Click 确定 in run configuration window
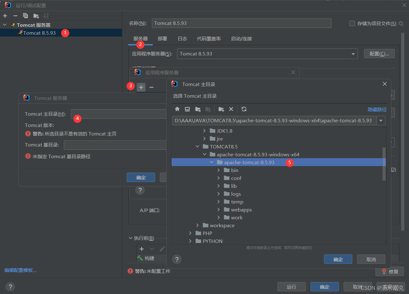Viewport: 409px width, 294px height. coord(325,287)
